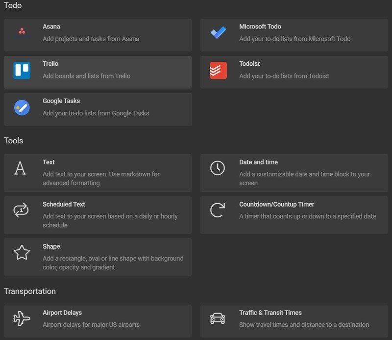Click the Tools section heading
This screenshot has height=340, width=392.
click(14, 141)
